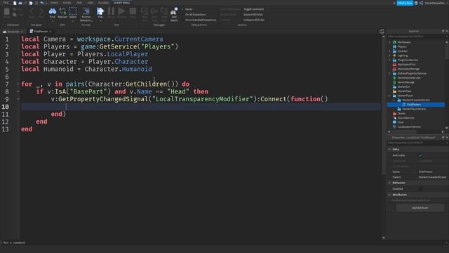
Task: Click the undo arrow in quick access bar
Action: (x=42, y=3)
